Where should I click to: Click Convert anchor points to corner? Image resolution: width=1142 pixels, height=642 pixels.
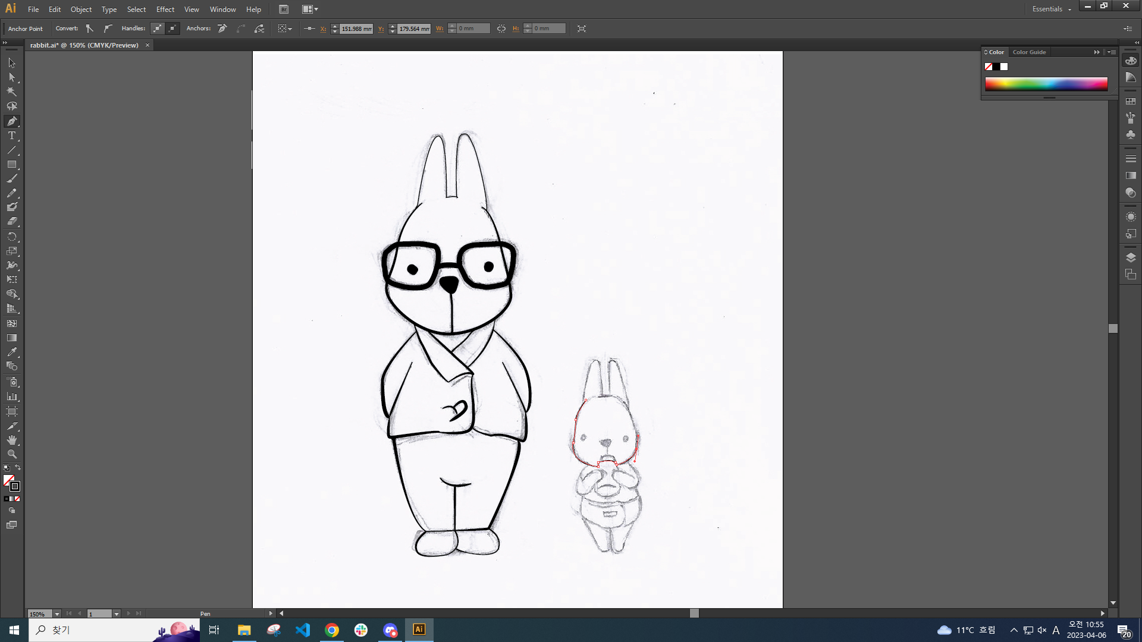[x=90, y=29]
